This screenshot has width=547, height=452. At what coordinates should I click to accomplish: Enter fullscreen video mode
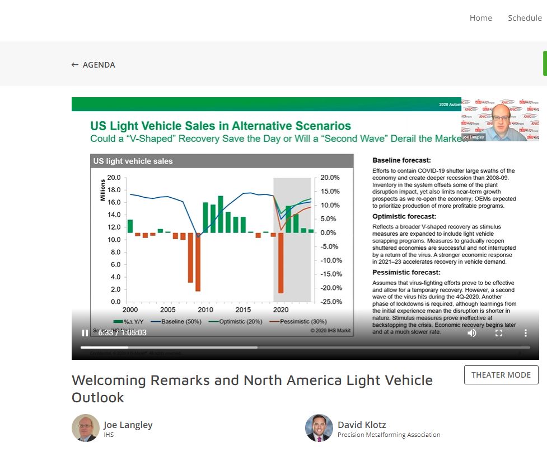click(499, 333)
